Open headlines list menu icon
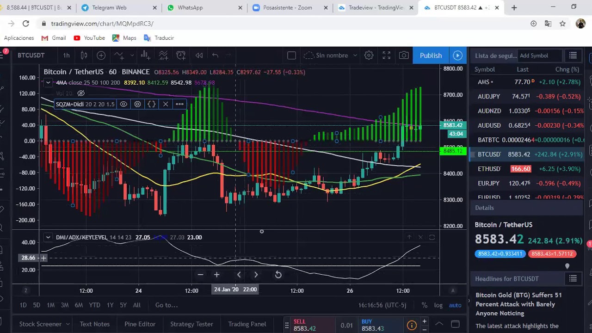 tap(573, 278)
